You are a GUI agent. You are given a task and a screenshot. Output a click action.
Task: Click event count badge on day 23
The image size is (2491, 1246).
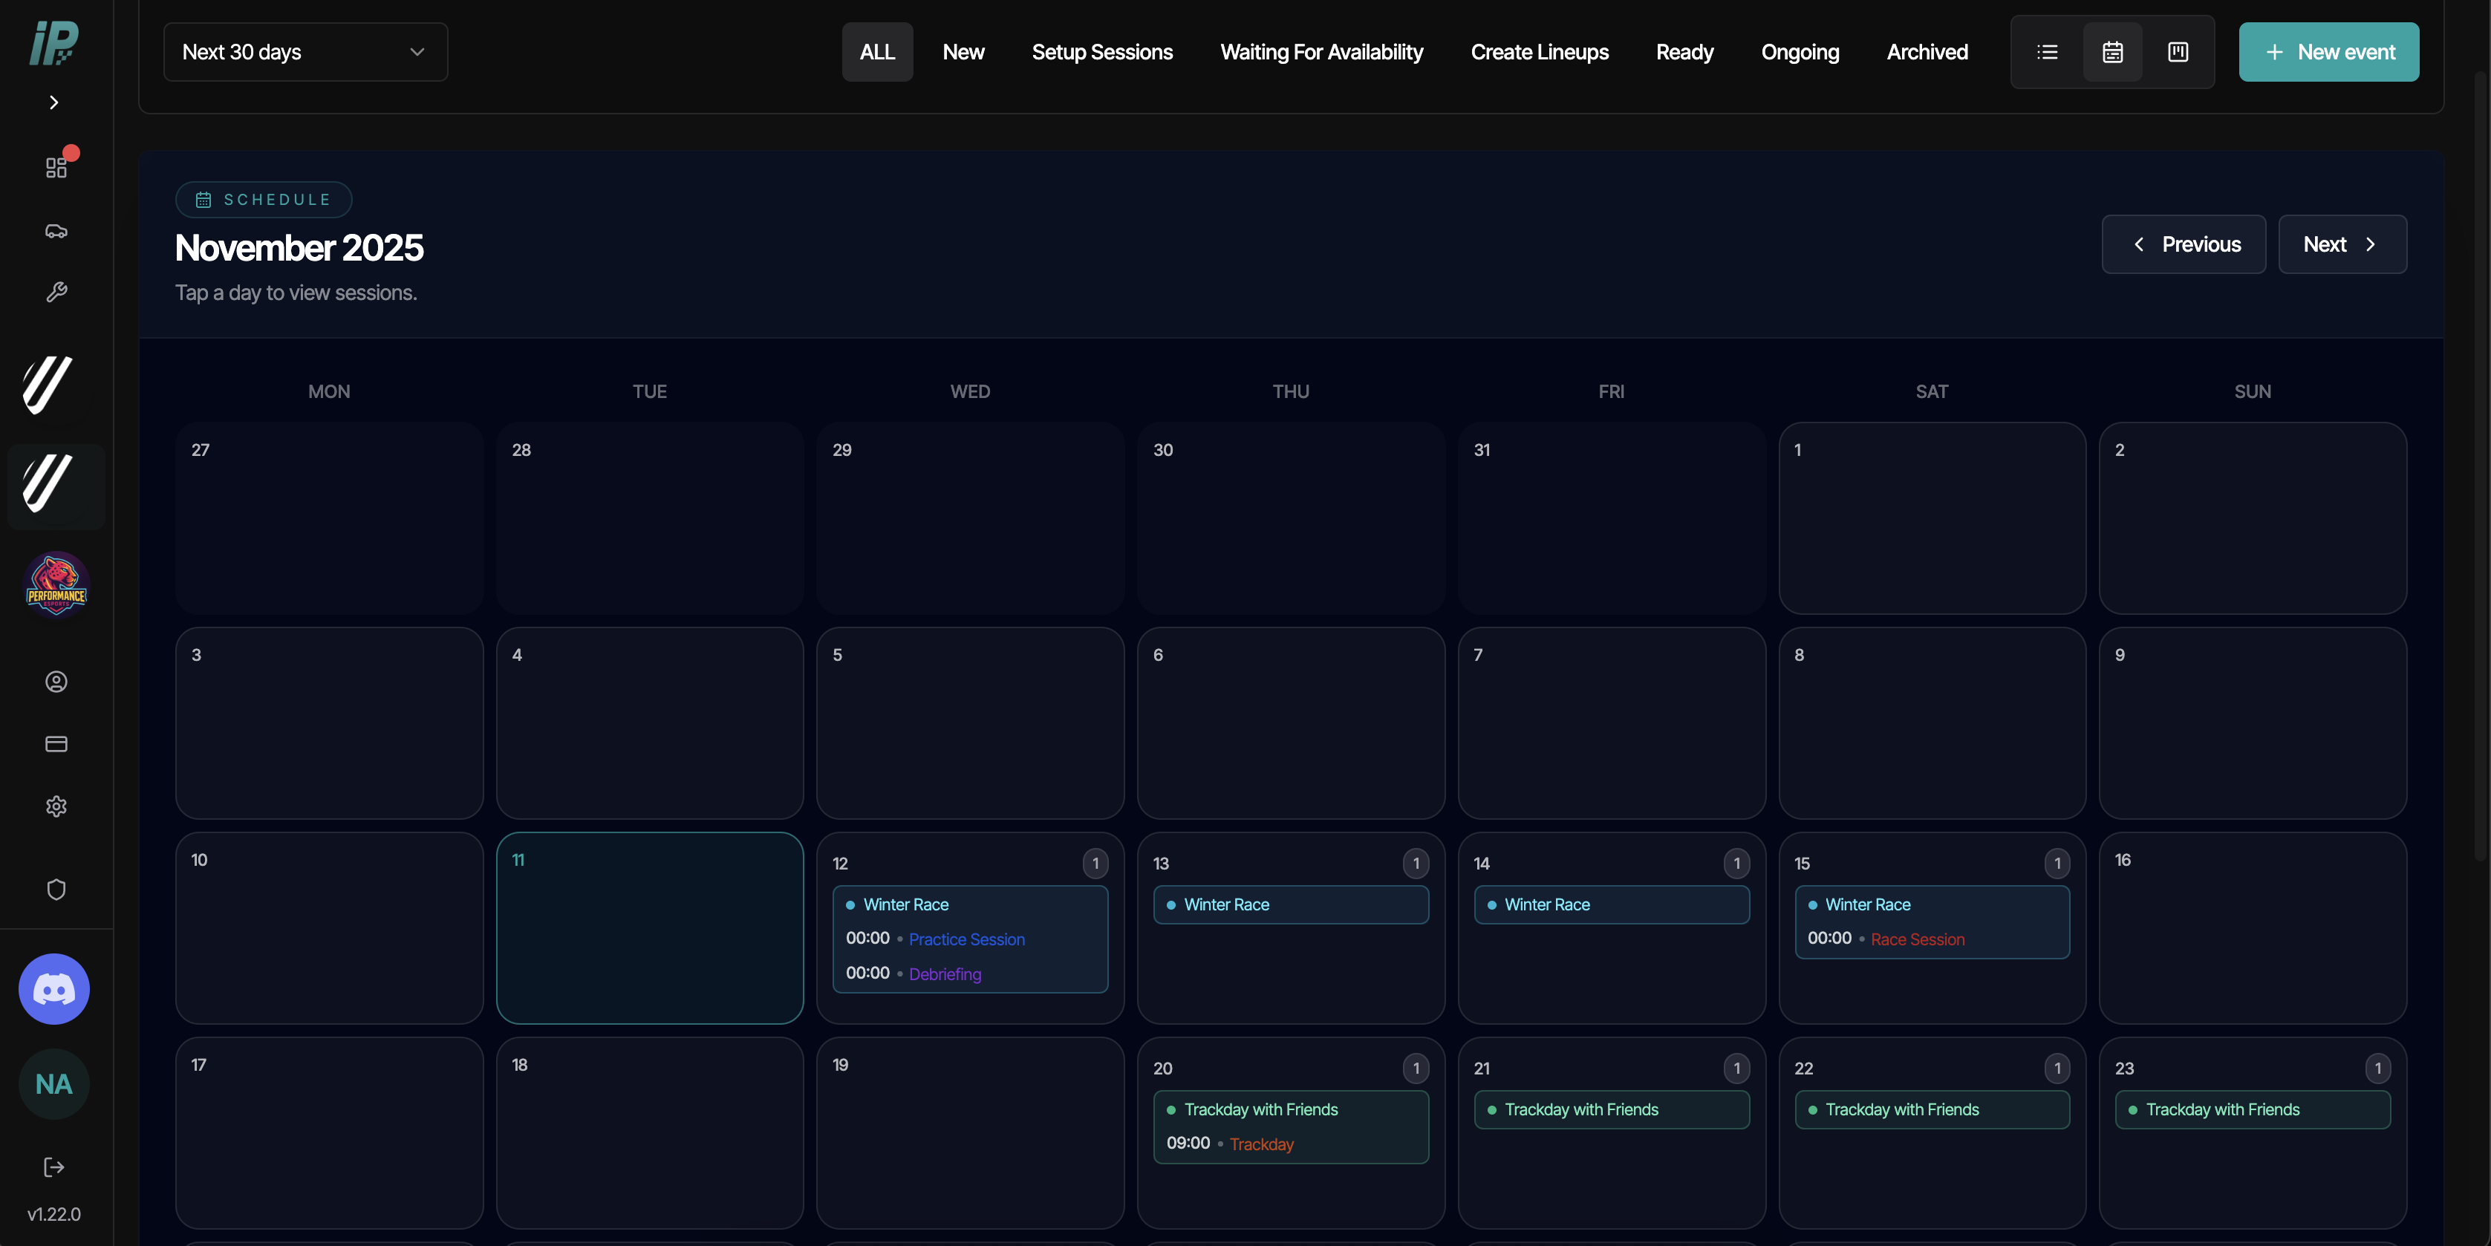point(2378,1068)
